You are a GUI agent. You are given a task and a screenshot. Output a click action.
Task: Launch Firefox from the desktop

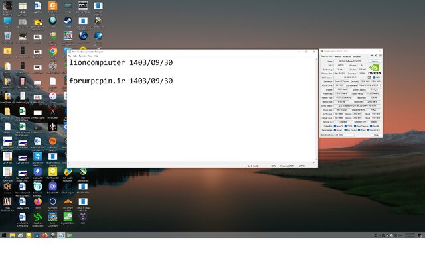point(37,201)
